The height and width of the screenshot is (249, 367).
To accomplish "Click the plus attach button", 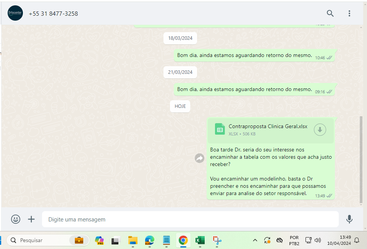I will (31, 219).
